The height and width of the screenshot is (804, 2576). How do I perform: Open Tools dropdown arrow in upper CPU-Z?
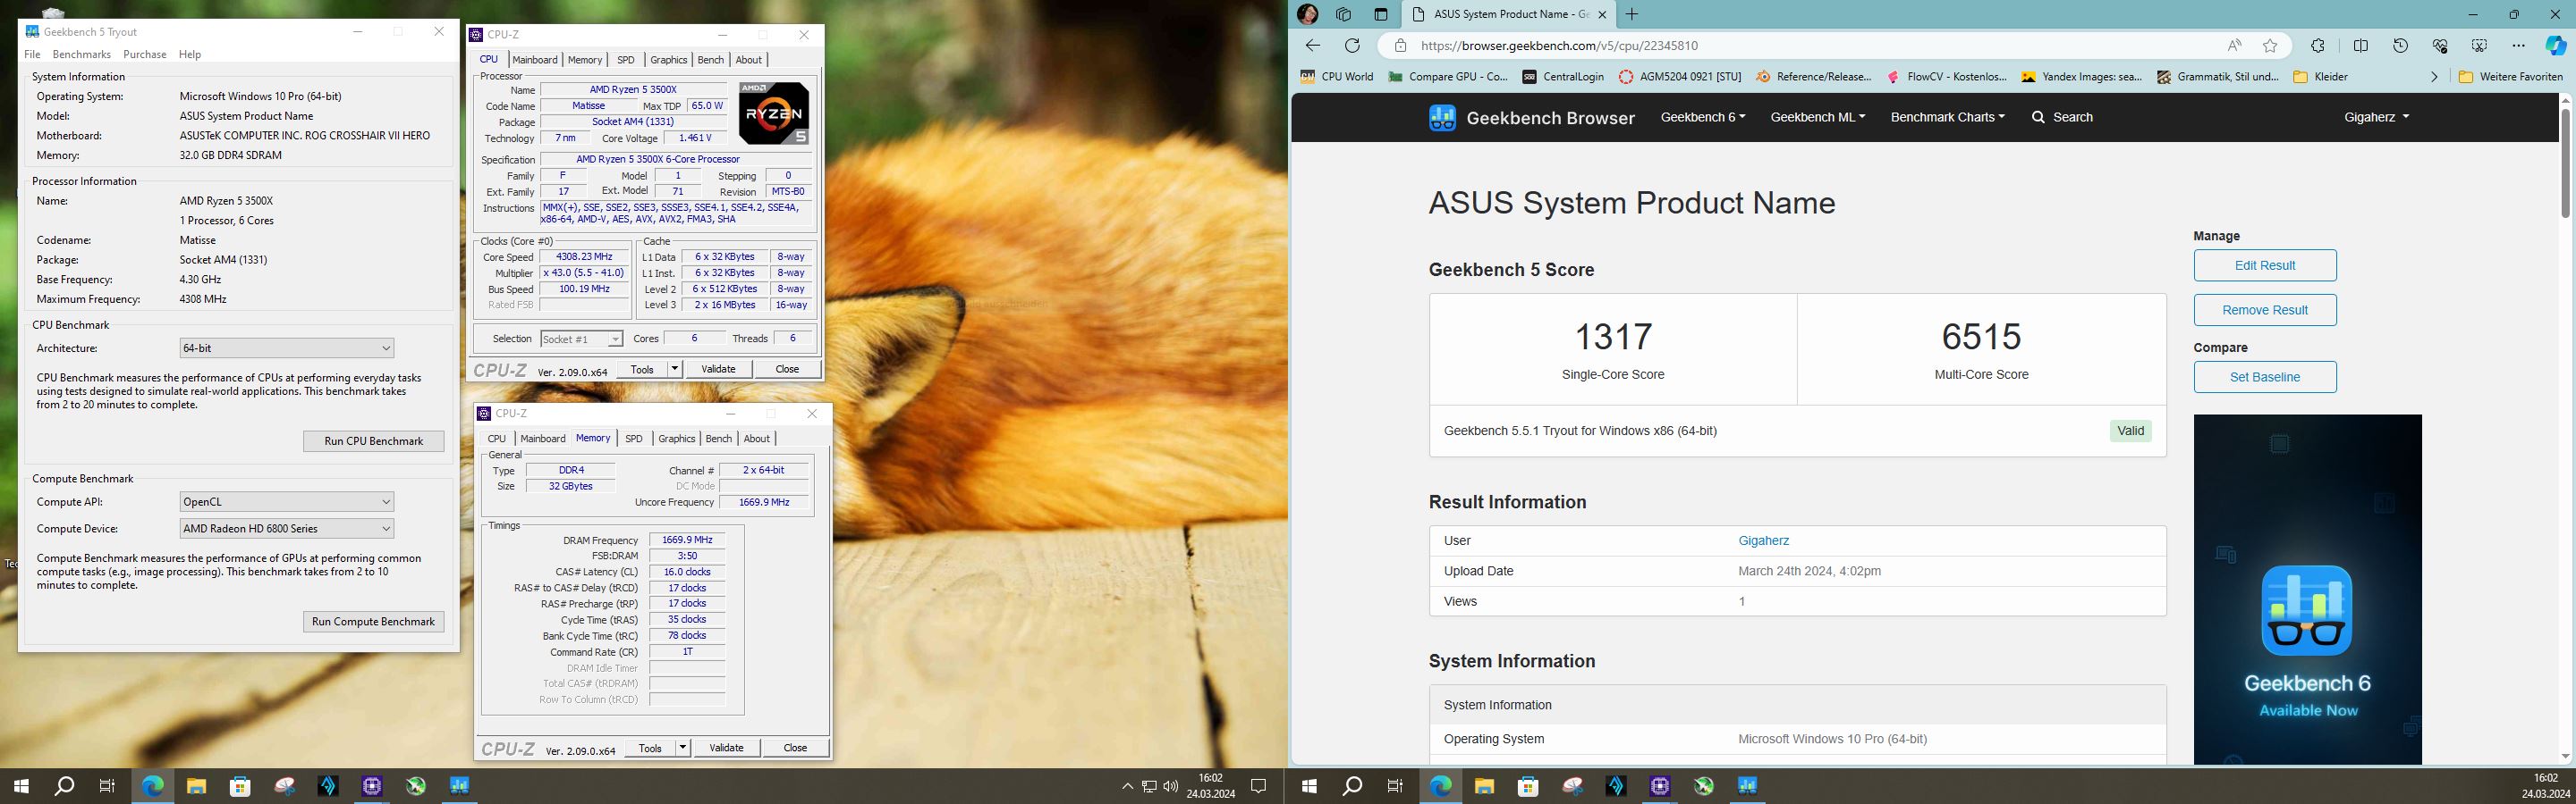click(x=675, y=369)
